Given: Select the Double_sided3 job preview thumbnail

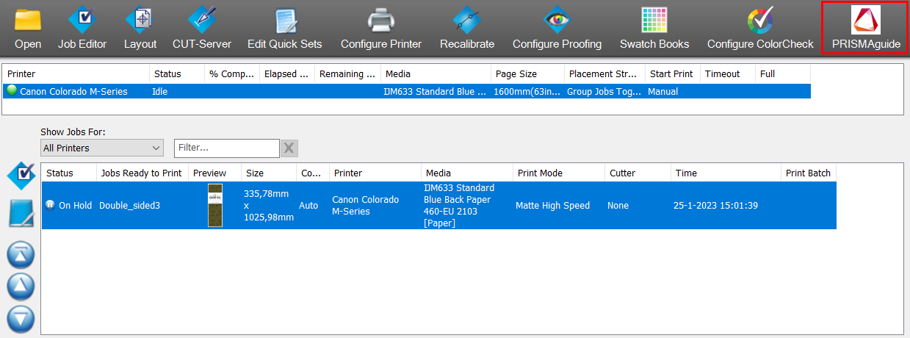Looking at the screenshot, I should point(215,206).
